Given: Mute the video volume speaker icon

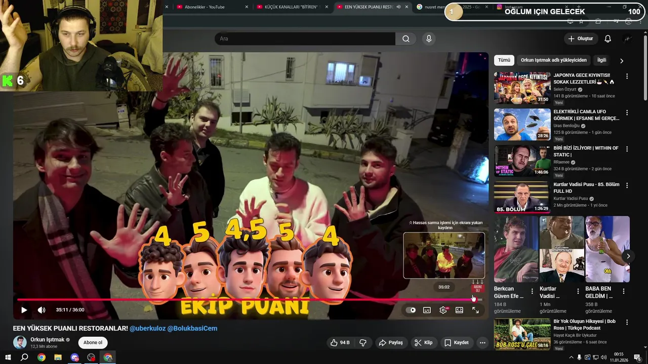Looking at the screenshot, I should [x=42, y=310].
